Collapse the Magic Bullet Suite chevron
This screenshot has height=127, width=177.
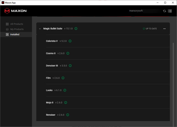click(x=40, y=29)
